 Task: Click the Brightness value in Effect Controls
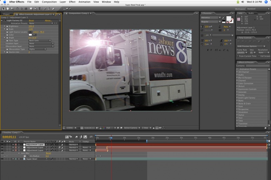(x=31, y=26)
